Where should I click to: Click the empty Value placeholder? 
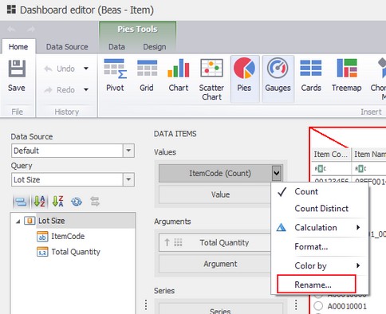[220, 194]
